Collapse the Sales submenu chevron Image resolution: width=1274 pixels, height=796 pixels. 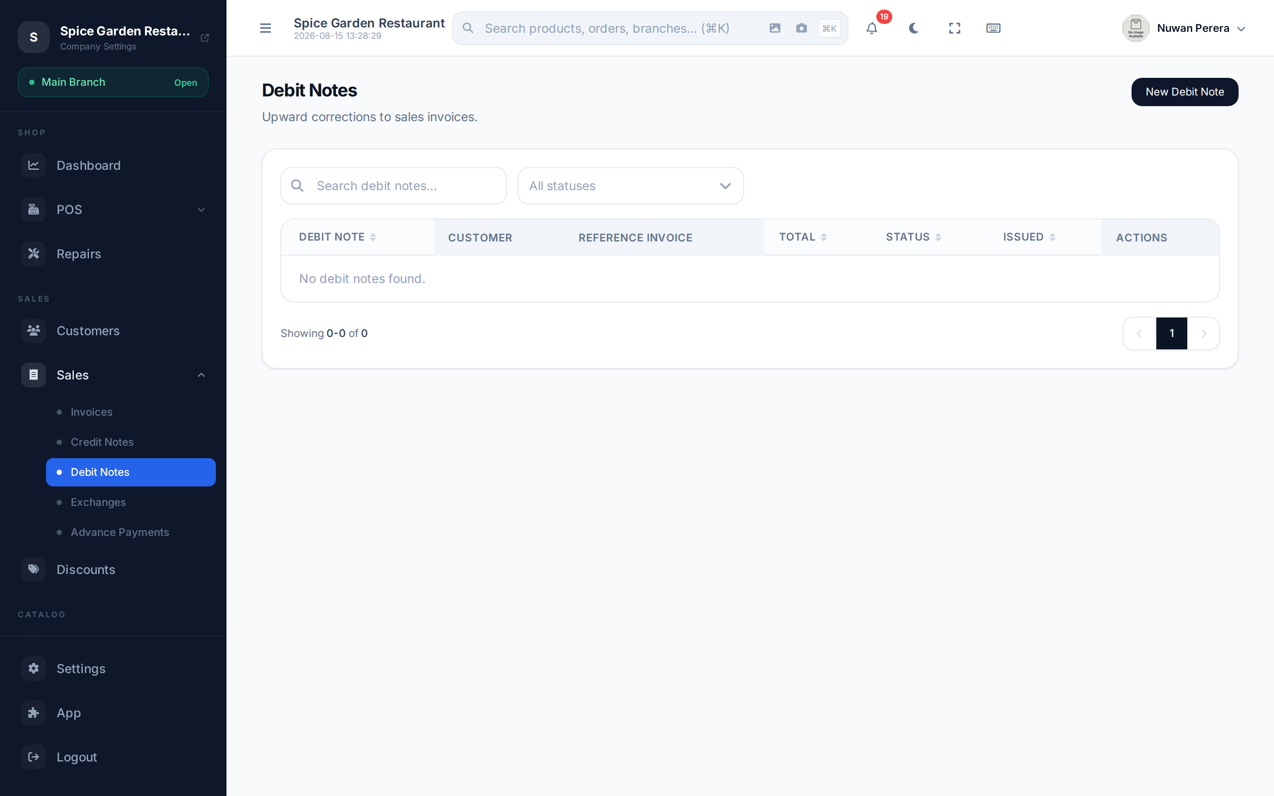click(x=201, y=375)
